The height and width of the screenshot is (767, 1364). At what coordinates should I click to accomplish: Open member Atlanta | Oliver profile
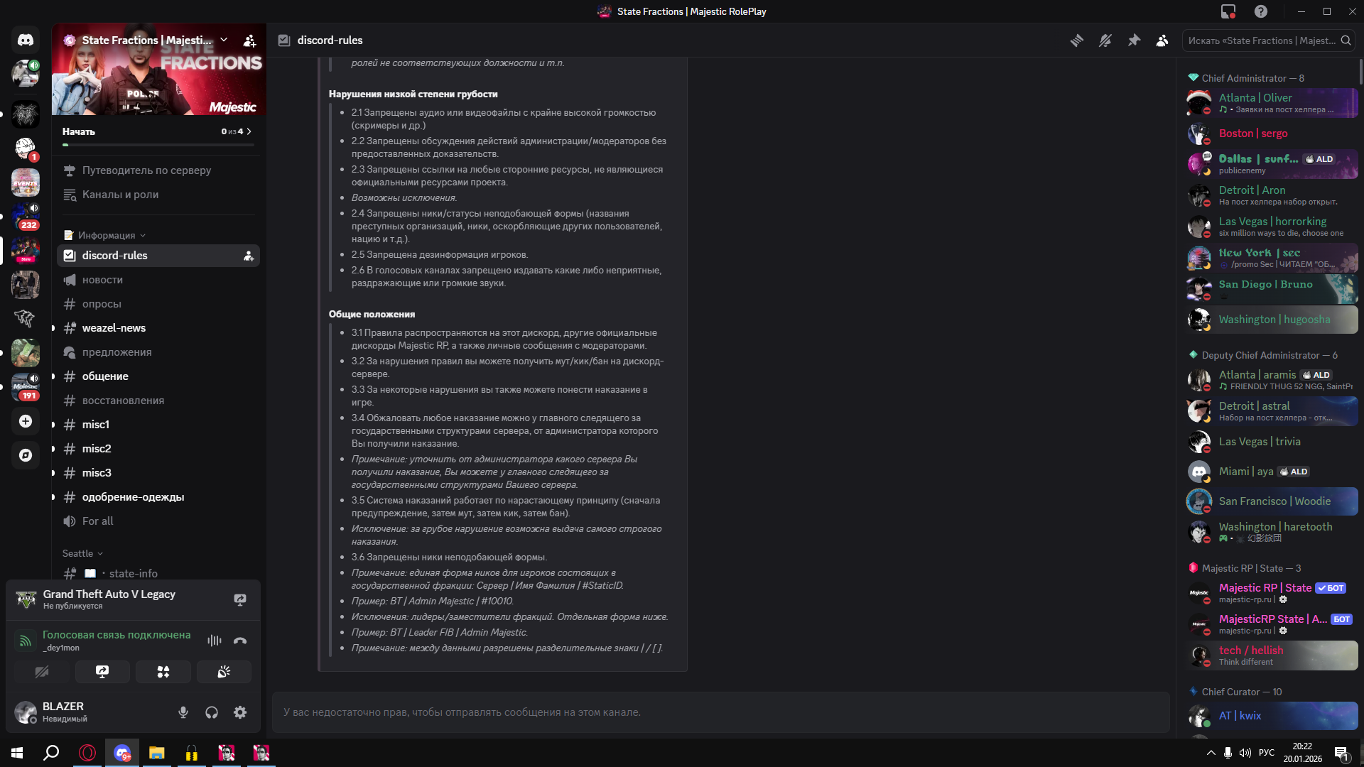tap(1272, 103)
